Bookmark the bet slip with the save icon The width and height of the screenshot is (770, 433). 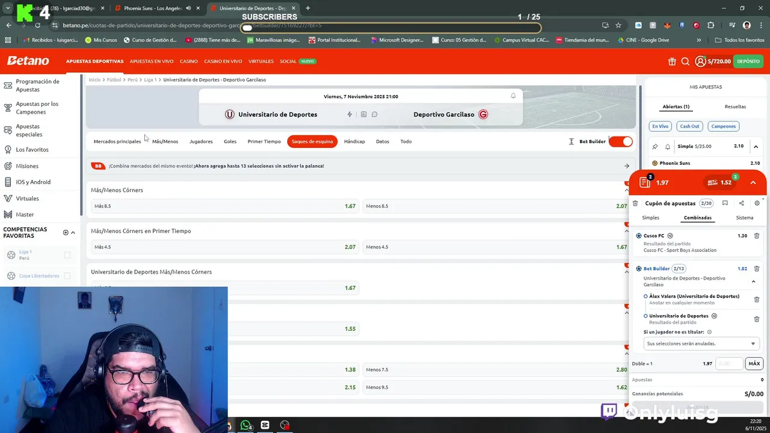coord(725,203)
